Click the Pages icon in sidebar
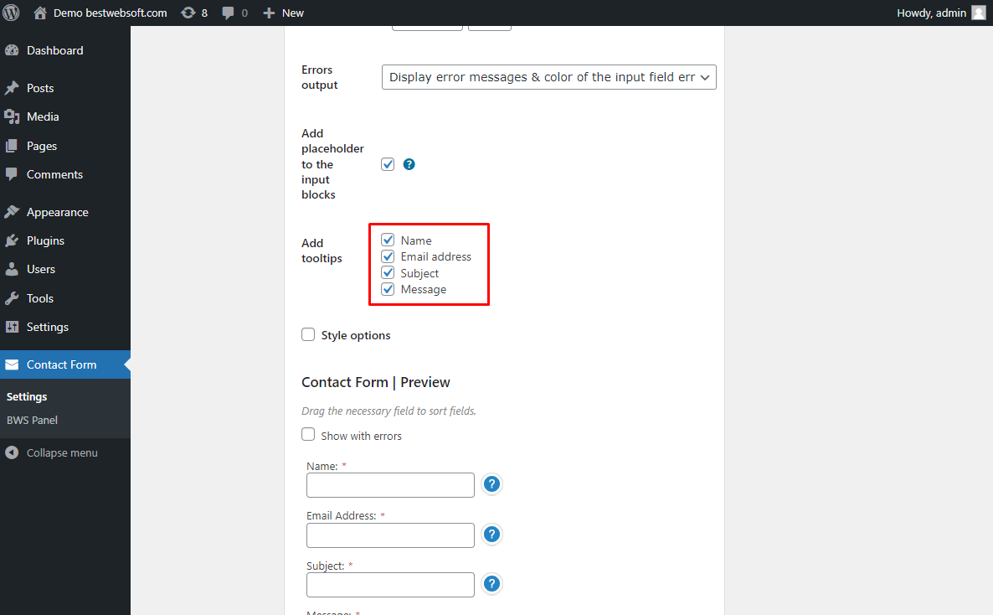Screen dimensions: 993x615 pyautogui.click(x=12, y=146)
